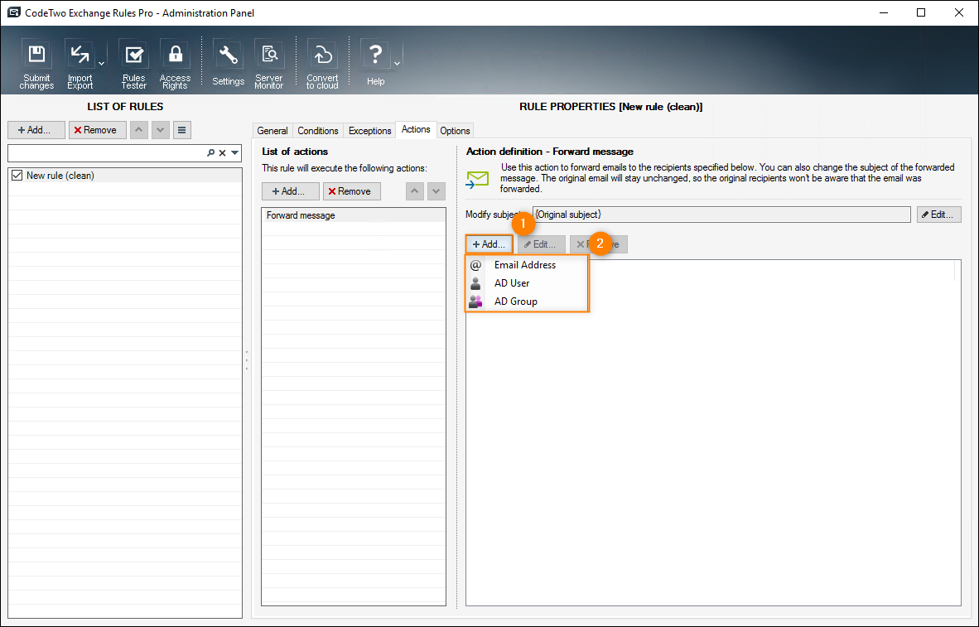Open the rules list options menu icon

pyautogui.click(x=181, y=130)
